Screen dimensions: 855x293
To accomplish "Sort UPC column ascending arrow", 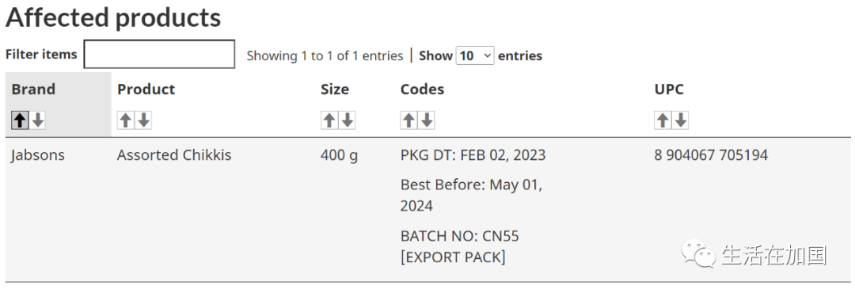I will (x=663, y=120).
